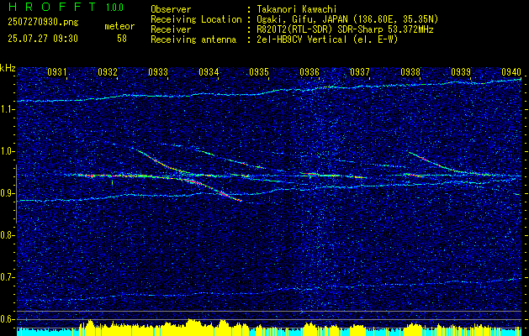
Task: Click the Ogaki, Gifu, JAPAN location text
Action: point(347,19)
